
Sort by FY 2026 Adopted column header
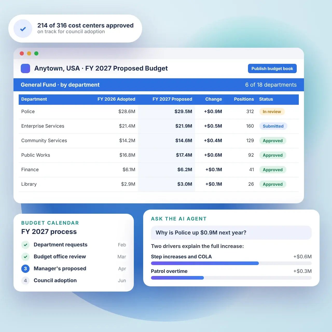click(116, 99)
